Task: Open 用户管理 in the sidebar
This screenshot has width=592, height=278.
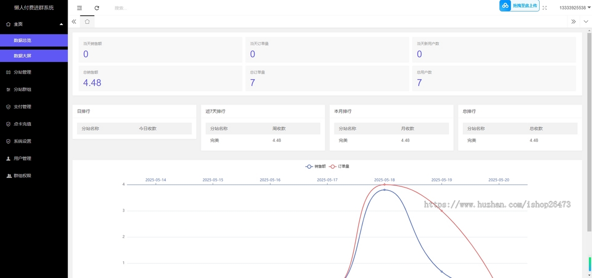Action: (x=34, y=158)
